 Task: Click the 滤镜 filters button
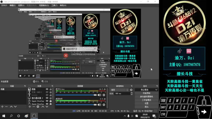tap(45, 81)
